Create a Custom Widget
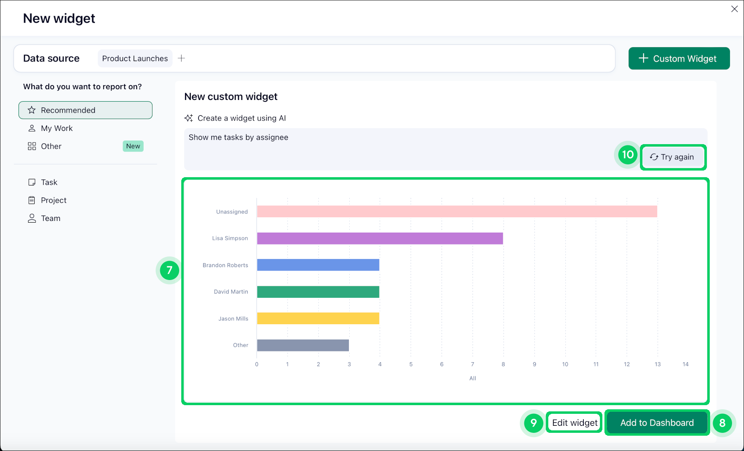The image size is (744, 451). point(679,59)
